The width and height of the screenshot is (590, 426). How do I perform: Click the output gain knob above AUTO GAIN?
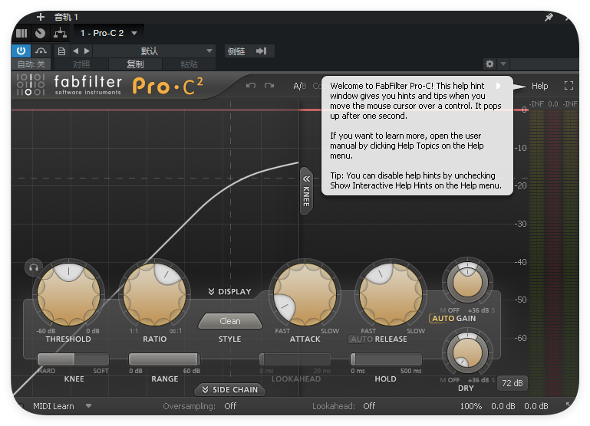click(x=467, y=282)
